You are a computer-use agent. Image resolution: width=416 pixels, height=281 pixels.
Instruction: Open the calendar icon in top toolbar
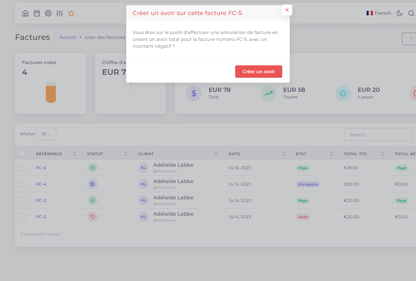pos(37,13)
